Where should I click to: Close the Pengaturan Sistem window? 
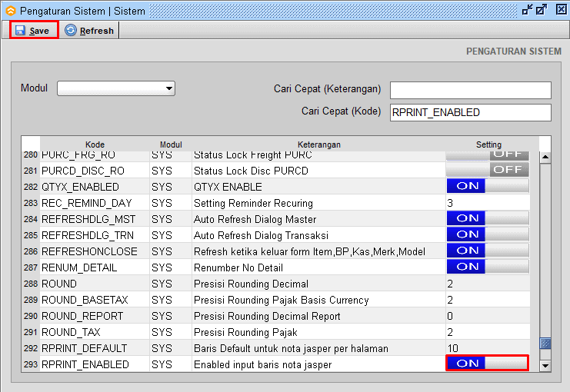pos(562,10)
